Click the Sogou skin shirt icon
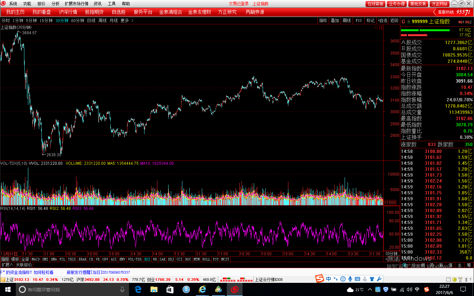The width and height of the screenshot is (474, 296). [x=372, y=279]
